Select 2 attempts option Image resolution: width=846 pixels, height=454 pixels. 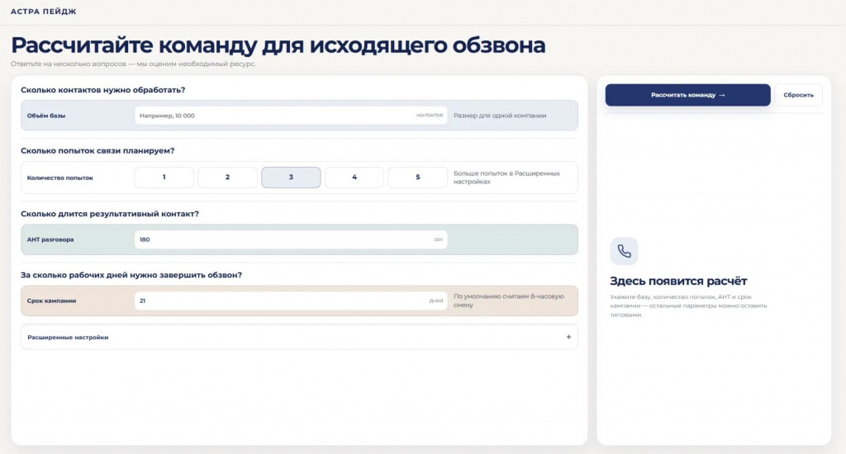(227, 177)
